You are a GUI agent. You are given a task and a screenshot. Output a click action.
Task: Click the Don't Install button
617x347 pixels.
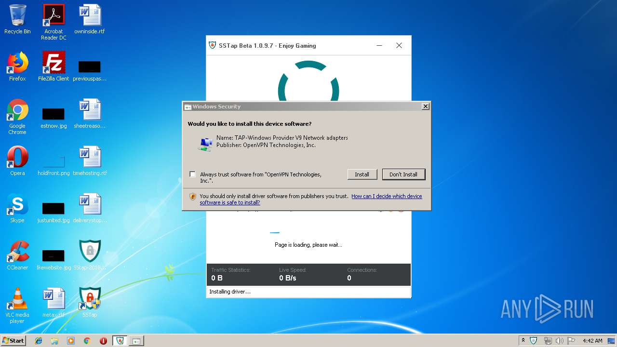point(403,174)
